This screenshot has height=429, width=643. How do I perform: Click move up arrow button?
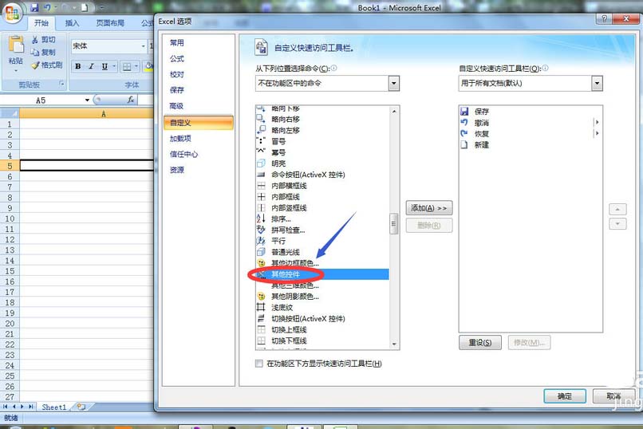pyautogui.click(x=617, y=210)
